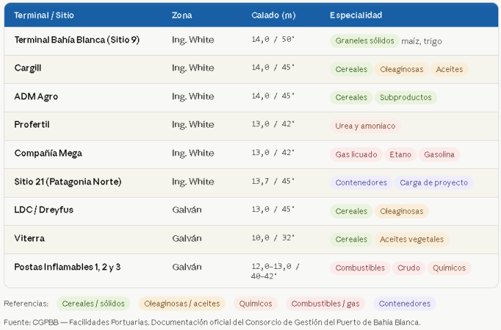Viewport: 501px width, 330px height.
Task: Select the 'Graneles sólidos' tag
Action: tap(364, 40)
